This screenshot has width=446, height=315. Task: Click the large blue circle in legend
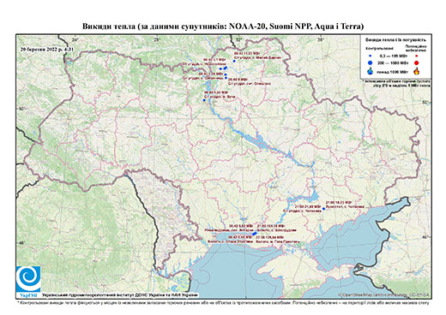pos(371,62)
